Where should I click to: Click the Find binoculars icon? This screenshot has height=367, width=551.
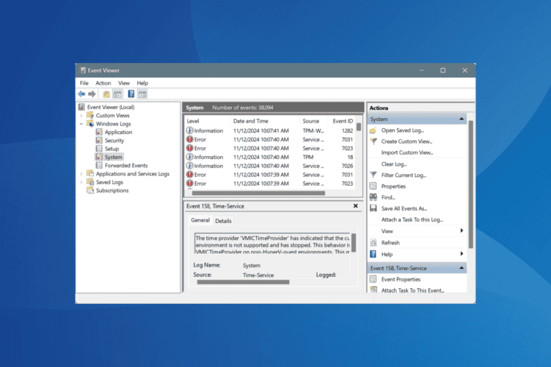(x=373, y=197)
